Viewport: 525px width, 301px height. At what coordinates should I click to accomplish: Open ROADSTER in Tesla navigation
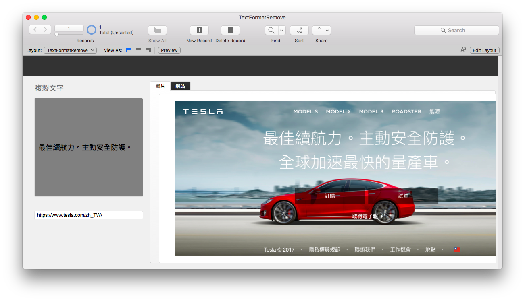(406, 111)
